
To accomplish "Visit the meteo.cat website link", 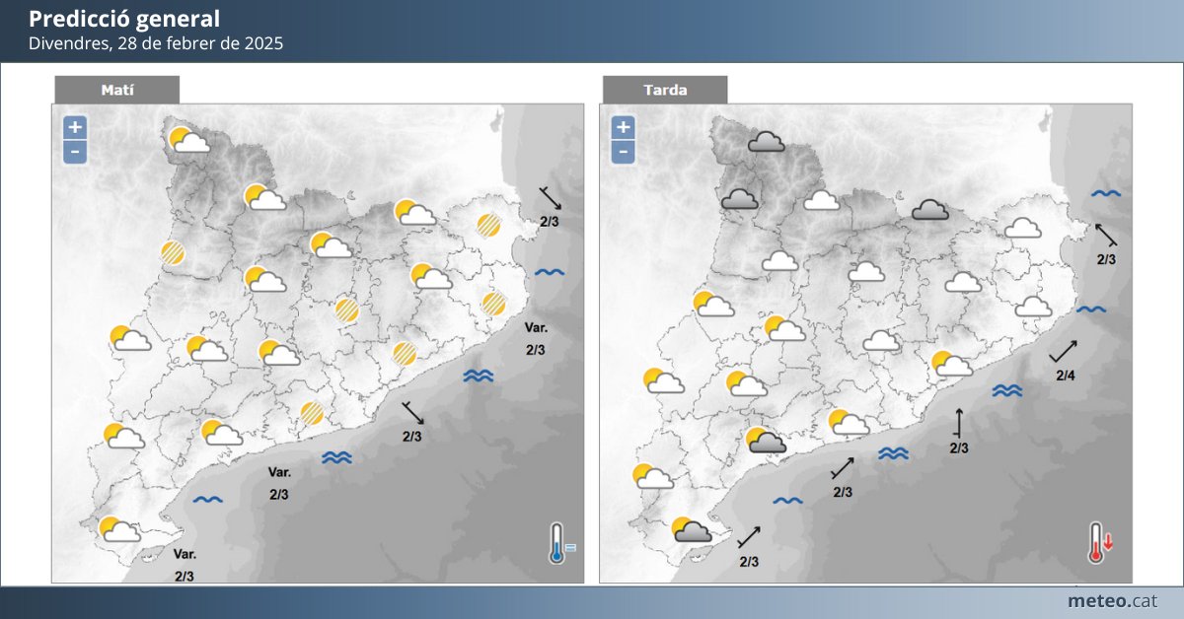I will (1113, 600).
